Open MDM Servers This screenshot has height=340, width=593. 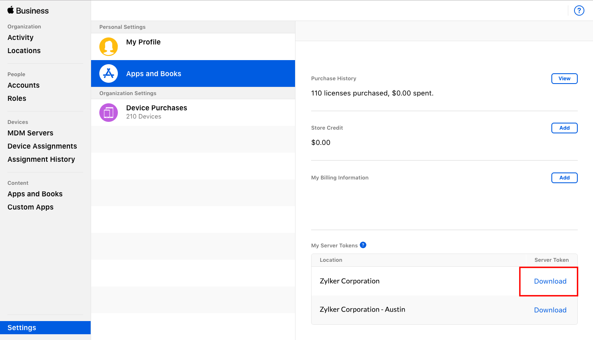pos(30,133)
